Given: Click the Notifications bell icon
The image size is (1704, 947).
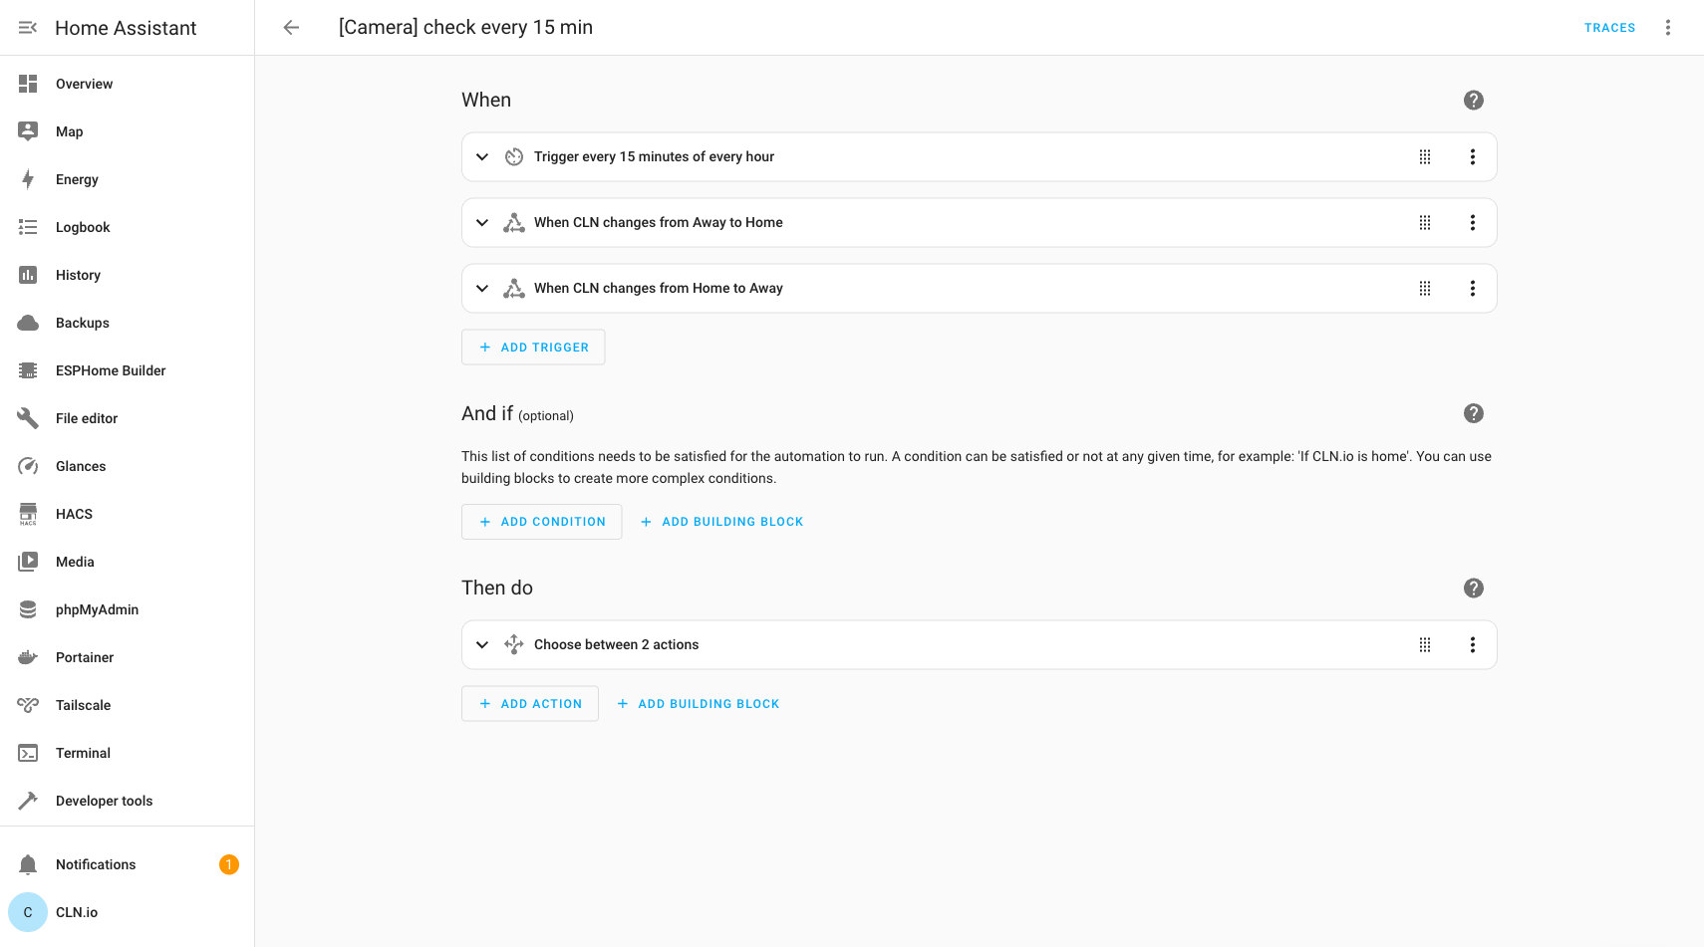Looking at the screenshot, I should [x=28, y=864].
